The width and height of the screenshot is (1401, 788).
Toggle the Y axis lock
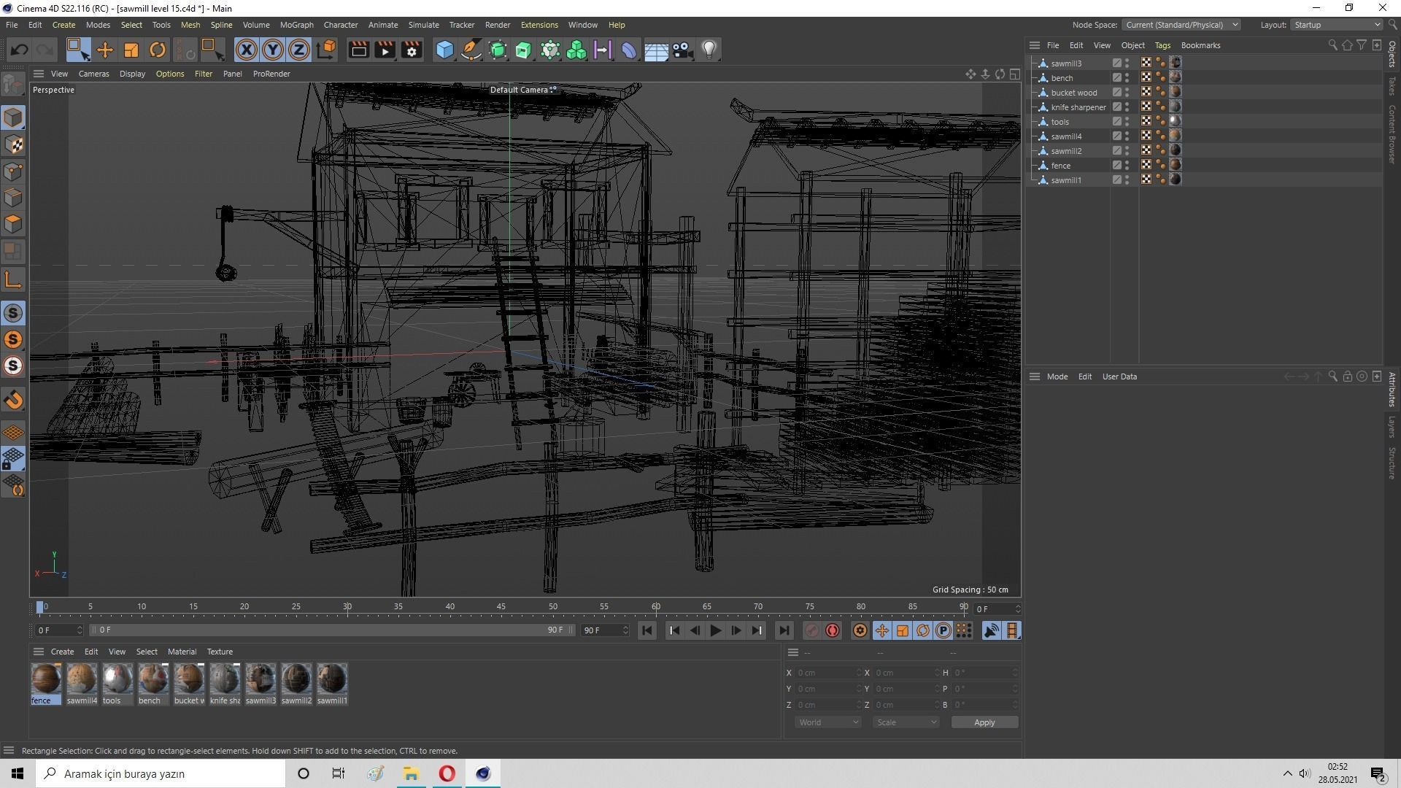273,50
